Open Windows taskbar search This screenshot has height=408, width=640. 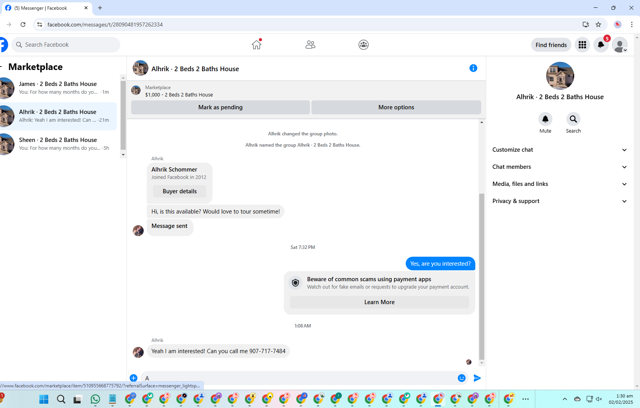point(61,399)
